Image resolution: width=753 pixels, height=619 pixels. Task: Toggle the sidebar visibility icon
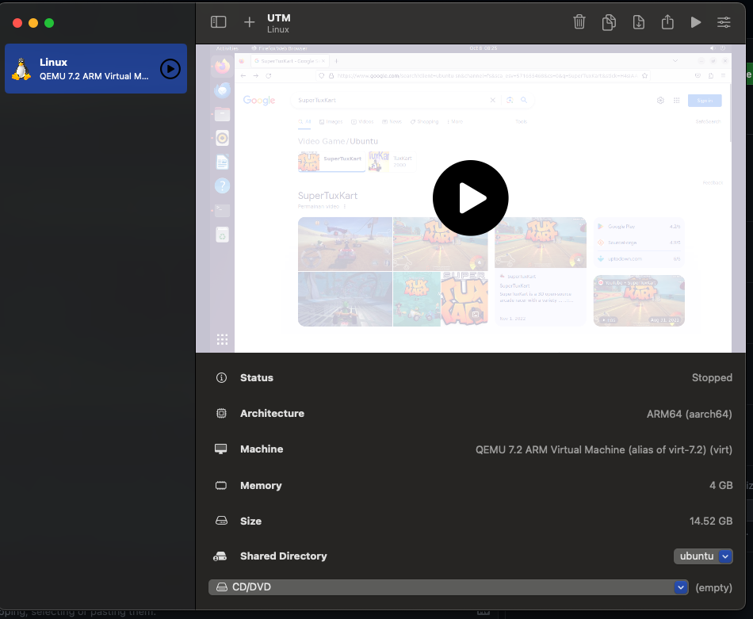tap(218, 22)
